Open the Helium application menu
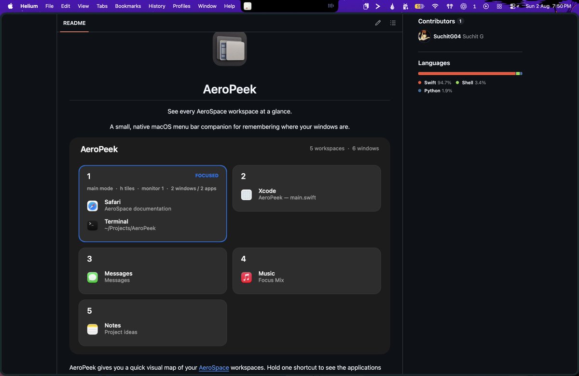This screenshot has height=376, width=579. point(29,6)
